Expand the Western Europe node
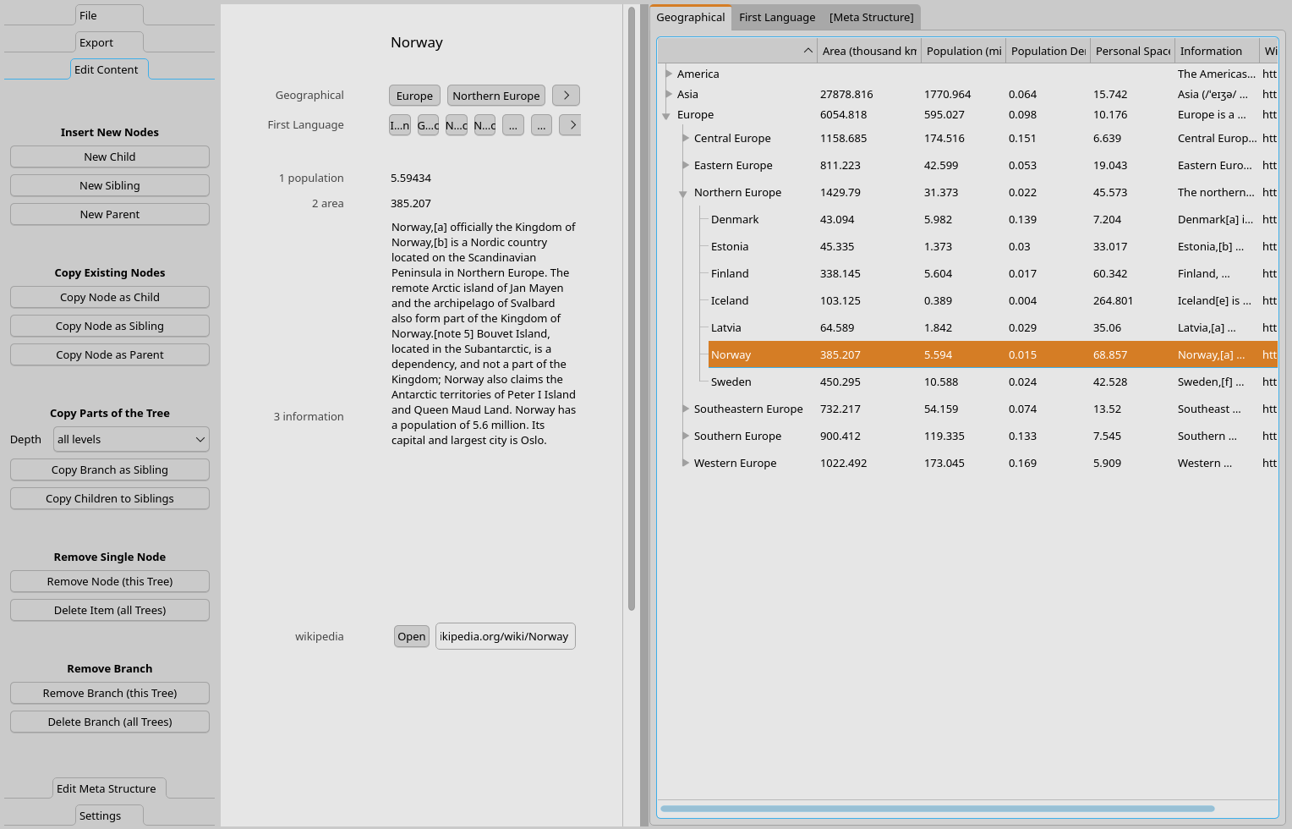This screenshot has height=829, width=1292. [686, 463]
